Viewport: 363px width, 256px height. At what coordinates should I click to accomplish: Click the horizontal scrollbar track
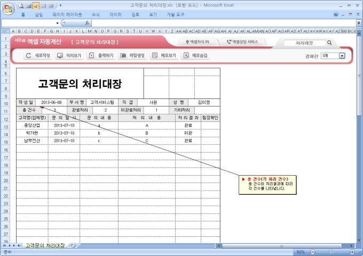coord(346,246)
